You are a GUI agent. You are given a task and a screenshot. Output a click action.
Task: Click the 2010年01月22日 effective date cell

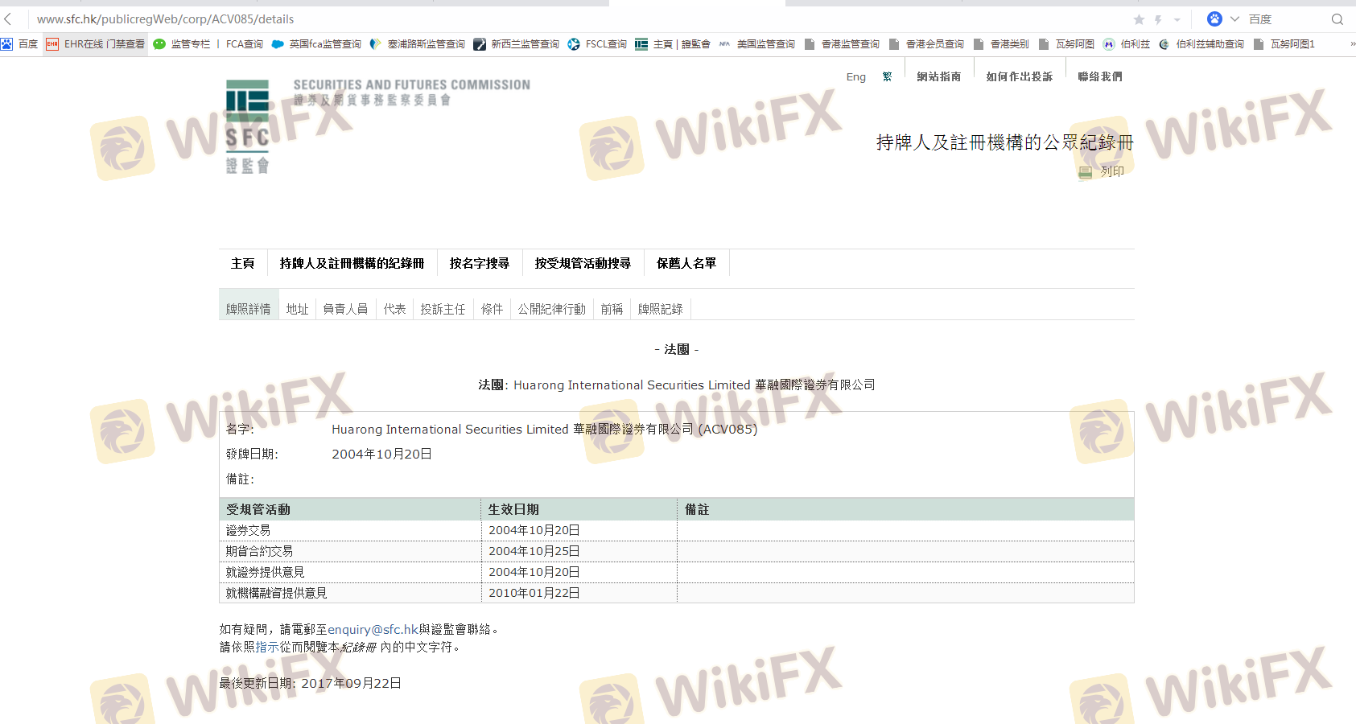(x=579, y=593)
